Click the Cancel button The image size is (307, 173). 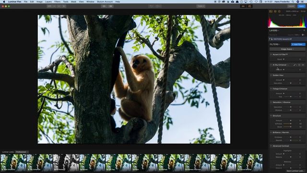pyautogui.click(x=291, y=6)
